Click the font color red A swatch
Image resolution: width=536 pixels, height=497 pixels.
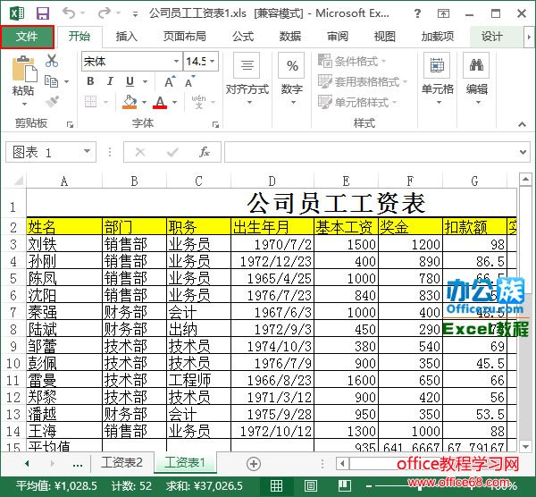pyautogui.click(x=160, y=103)
